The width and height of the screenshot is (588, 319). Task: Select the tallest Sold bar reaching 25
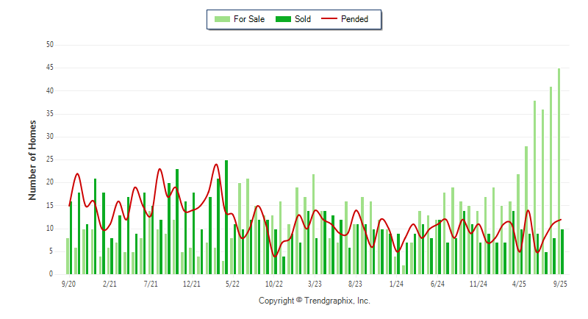226,217
